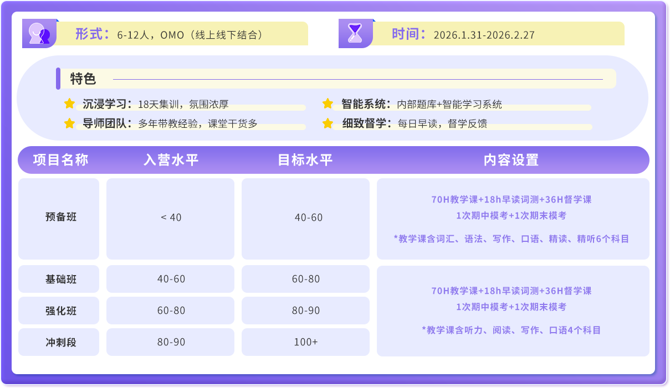Click the 冲刺段 row label
670x388 pixels.
click(x=60, y=343)
